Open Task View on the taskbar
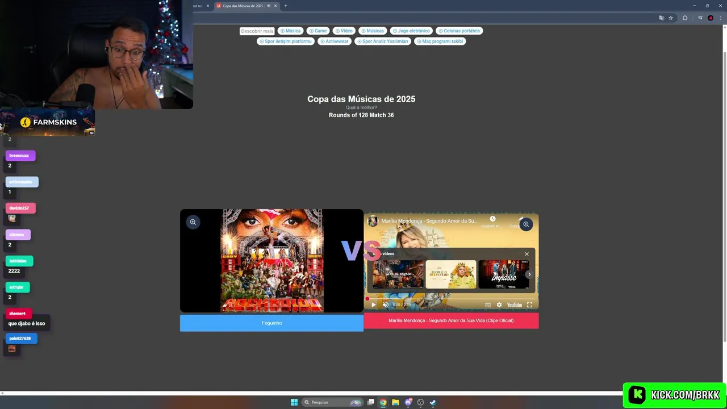The image size is (727, 409). (371, 402)
